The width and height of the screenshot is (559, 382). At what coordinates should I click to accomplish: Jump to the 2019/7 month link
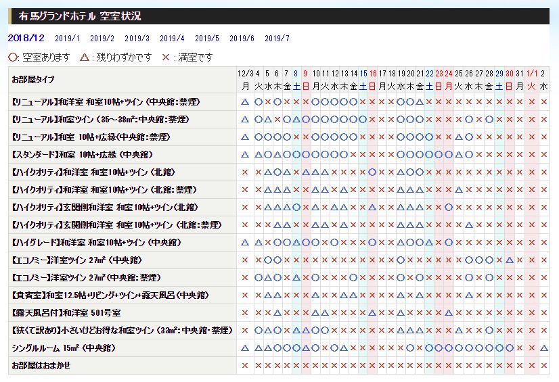click(277, 38)
